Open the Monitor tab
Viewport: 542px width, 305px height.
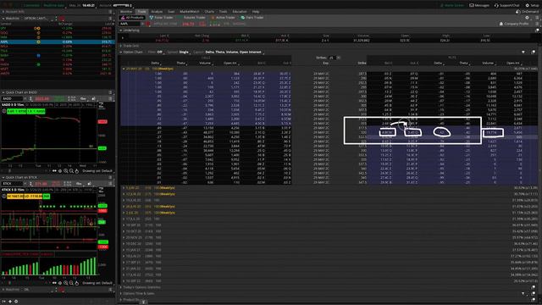(x=126, y=11)
